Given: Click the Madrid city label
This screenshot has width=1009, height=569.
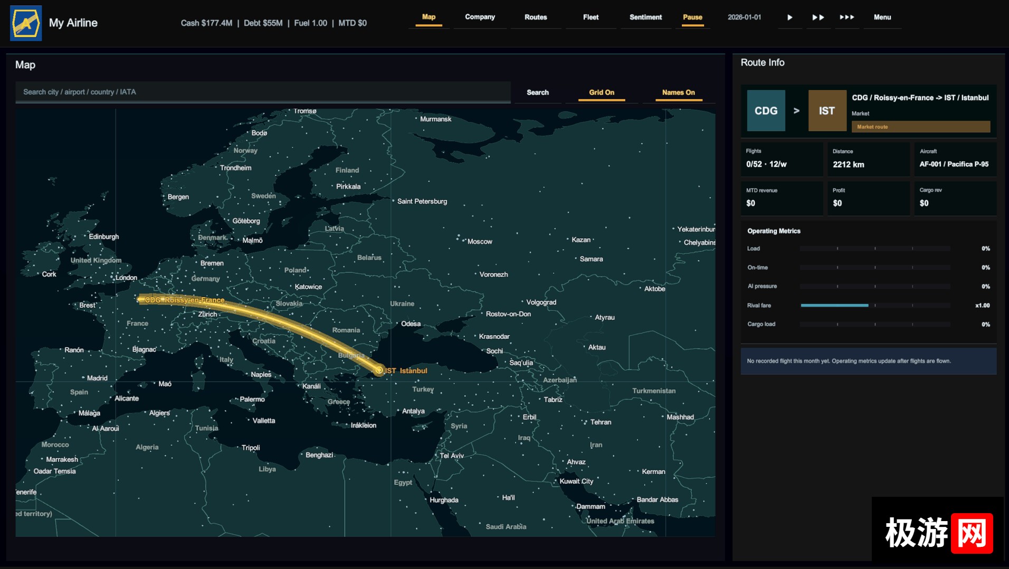Looking at the screenshot, I should tap(97, 378).
